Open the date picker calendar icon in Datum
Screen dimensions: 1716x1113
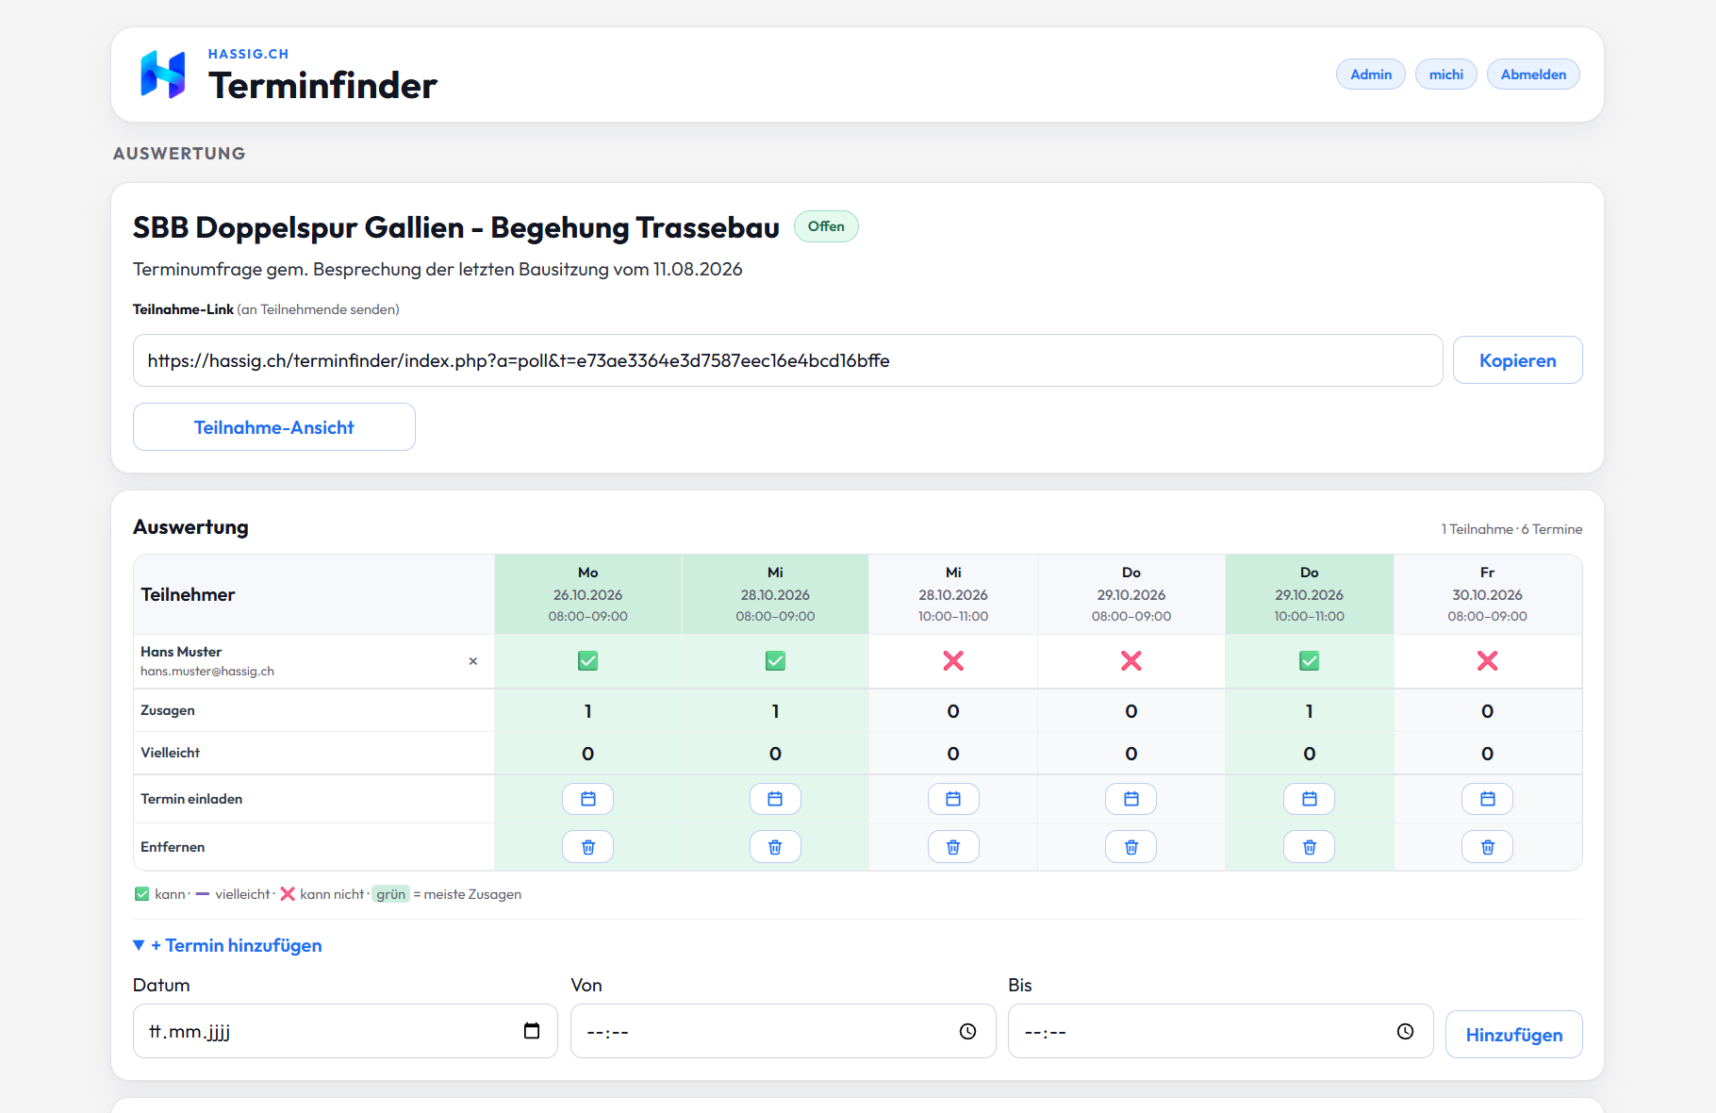click(x=532, y=1031)
